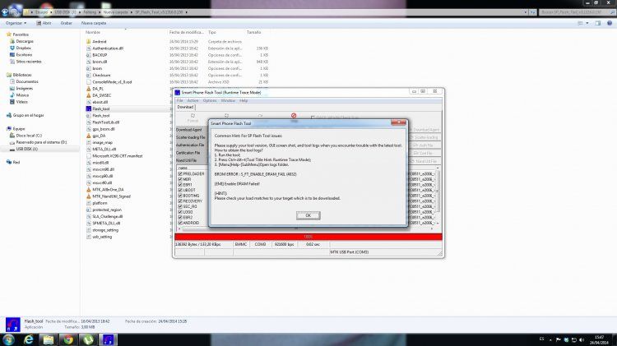Click the Auth File browse button

[424, 145]
